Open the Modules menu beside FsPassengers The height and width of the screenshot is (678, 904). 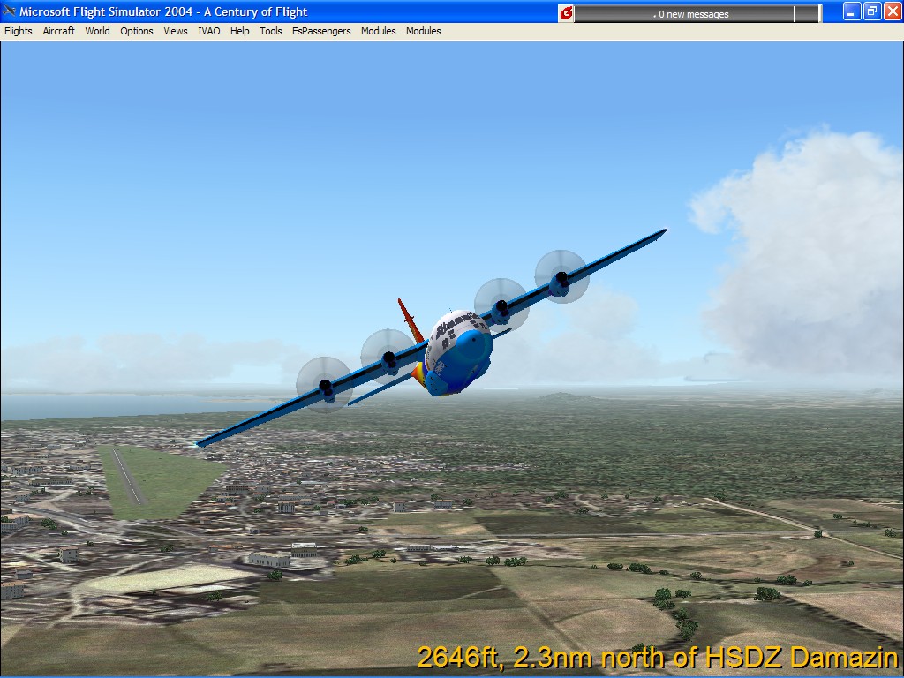[x=379, y=31]
